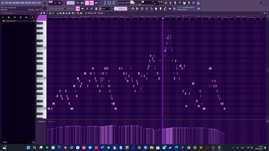
Task: Open the Mixer view button
Action: pyautogui.click(x=147, y=8)
